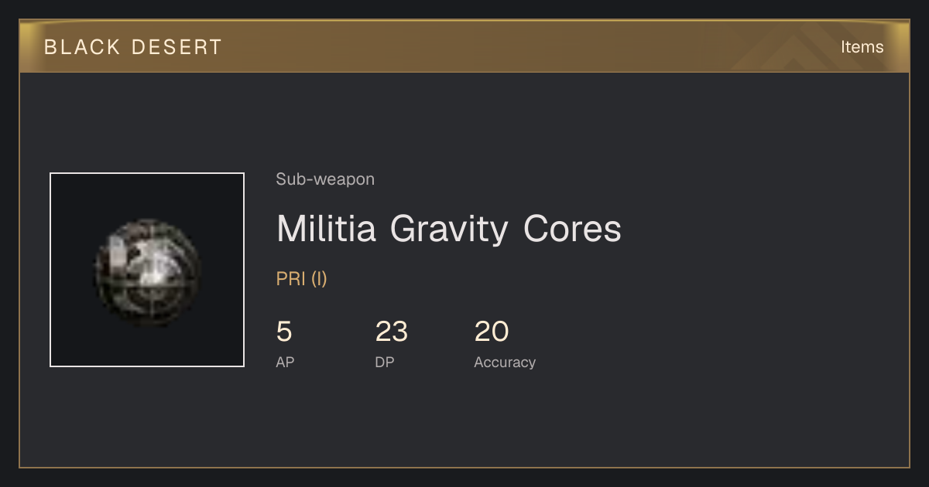This screenshot has width=929, height=487.
Task: Click the DP stat label
Action: point(385,362)
